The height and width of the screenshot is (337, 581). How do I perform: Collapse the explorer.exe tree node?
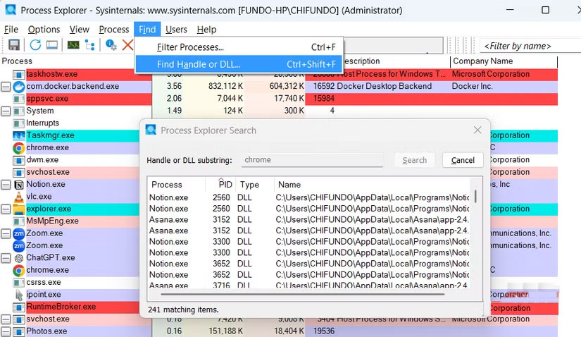coord(6,209)
